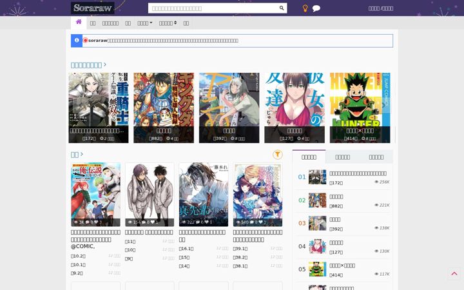This screenshot has width=464, height=290.
Task: Select the active ranking tab with purple border
Action: 309,157
